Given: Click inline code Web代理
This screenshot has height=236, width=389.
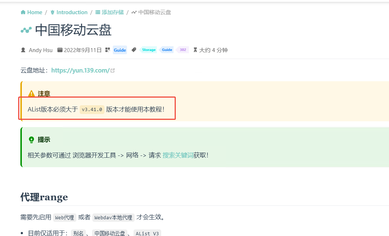Looking at the screenshot, I should (x=64, y=218).
